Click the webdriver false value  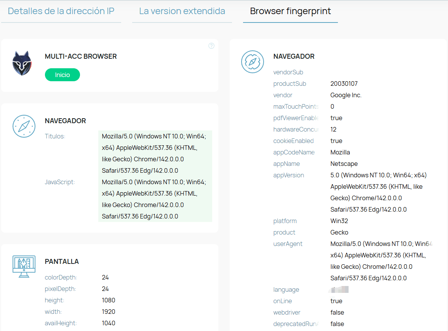coord(337,312)
